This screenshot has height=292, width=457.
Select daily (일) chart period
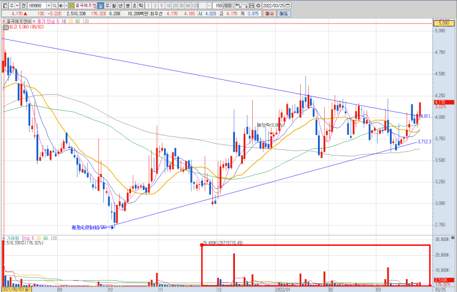100,6
